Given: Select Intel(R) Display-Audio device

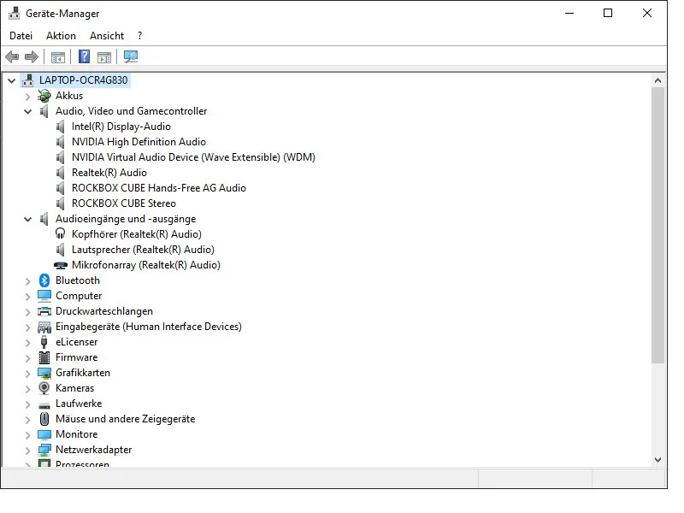Looking at the screenshot, I should (x=121, y=127).
